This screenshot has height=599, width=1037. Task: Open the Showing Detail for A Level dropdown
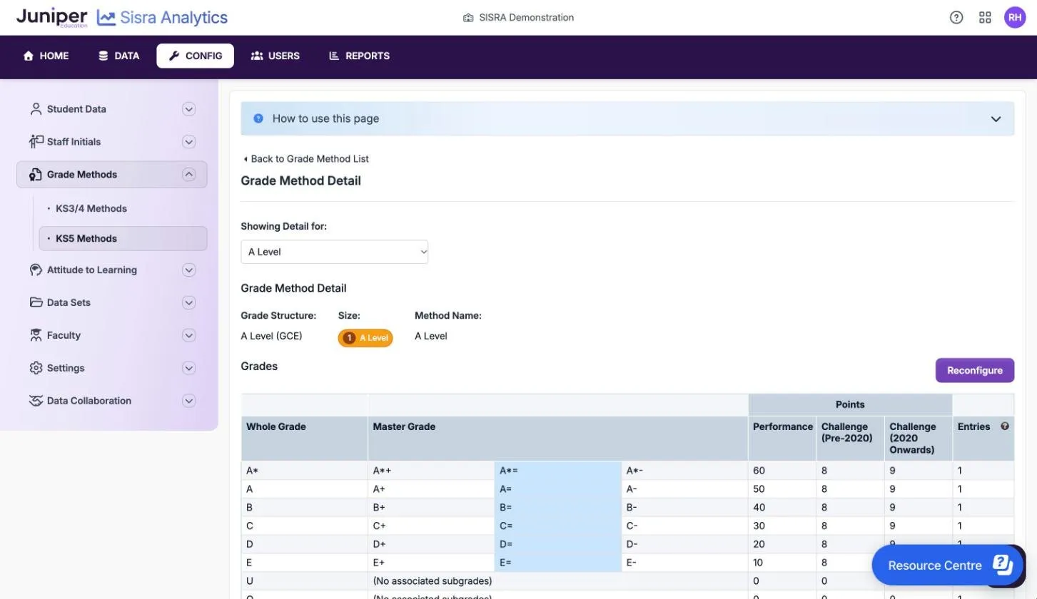click(334, 252)
